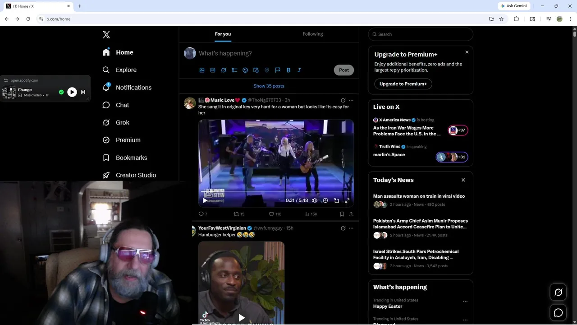The width and height of the screenshot is (577, 325).
Task: Open Chrome extensions puzzle icon
Action: pyautogui.click(x=517, y=19)
